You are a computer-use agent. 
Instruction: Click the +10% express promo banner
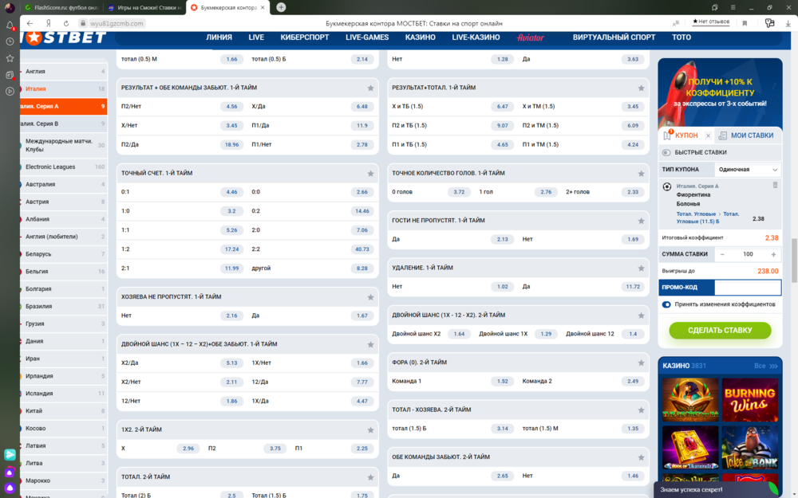(720, 92)
